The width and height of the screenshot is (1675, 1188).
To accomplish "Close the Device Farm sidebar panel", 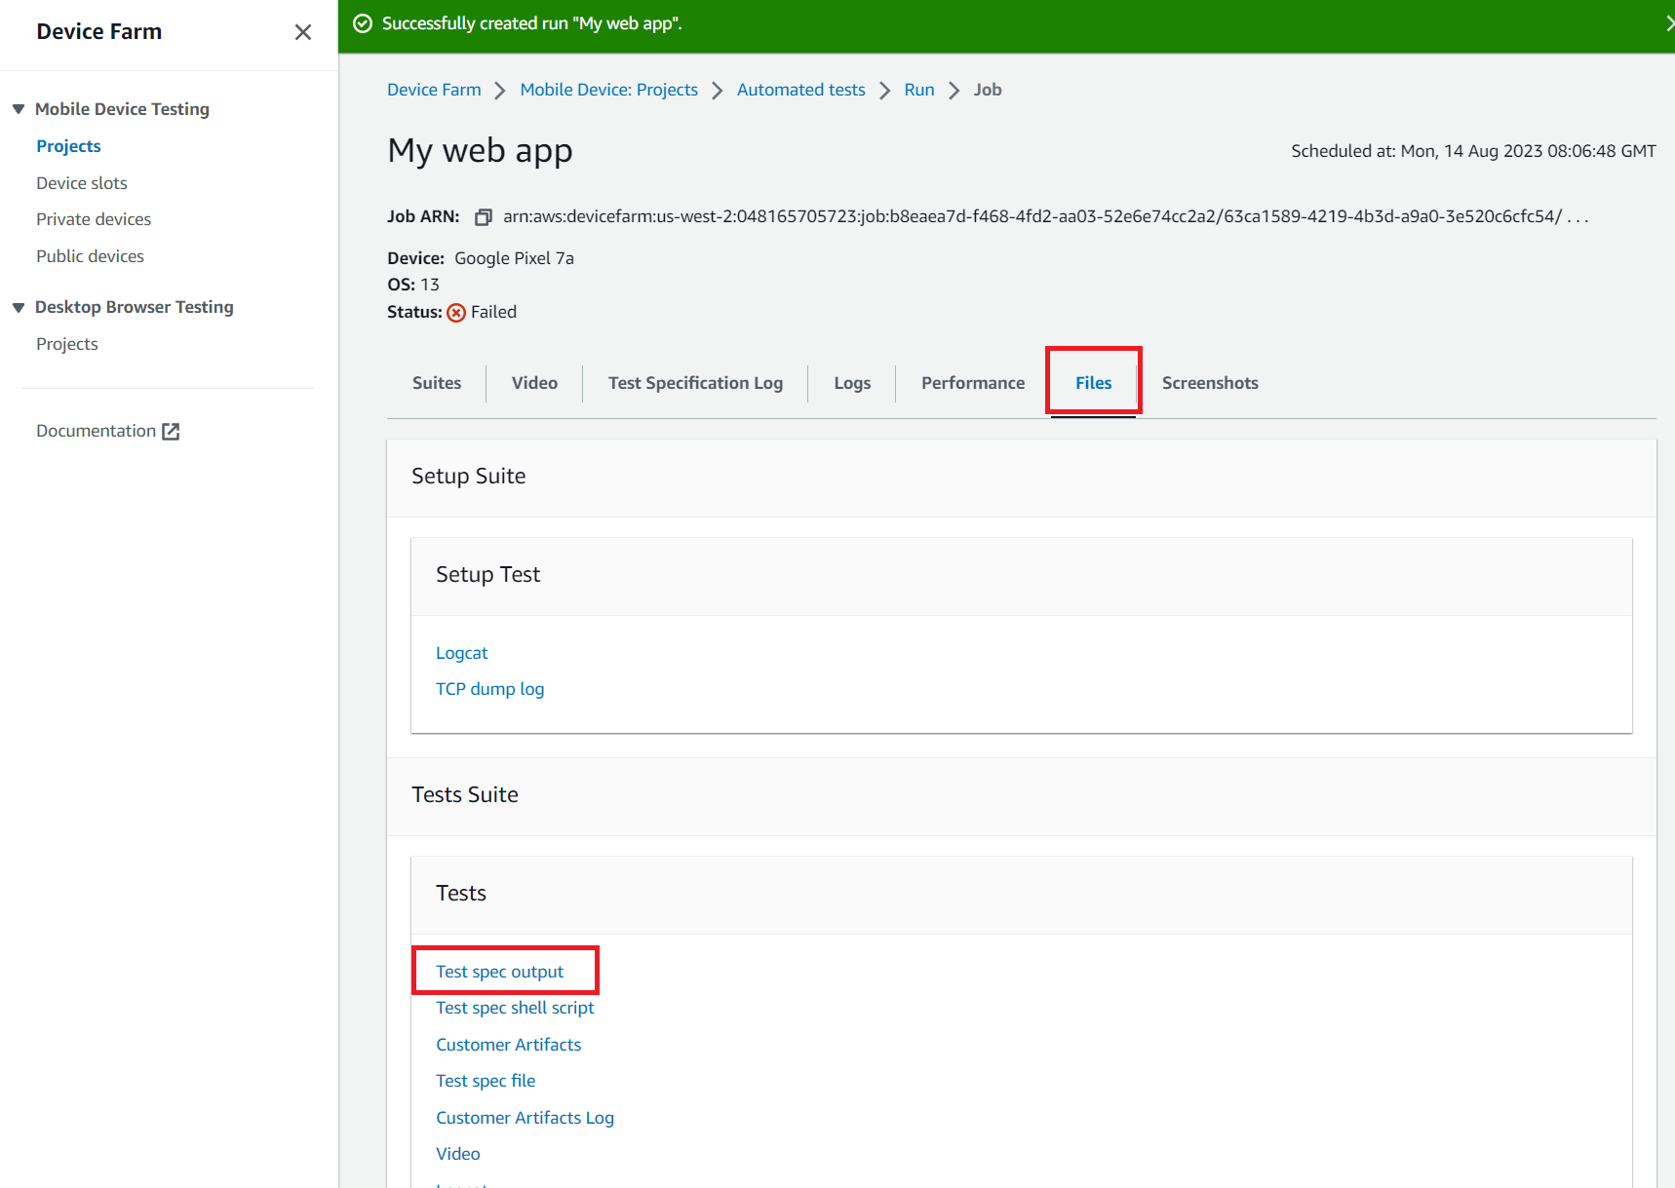I will coord(303,32).
